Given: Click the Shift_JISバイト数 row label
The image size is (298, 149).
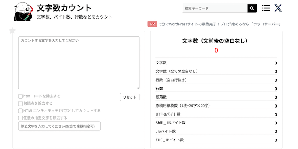Looking at the screenshot, I should click(170, 123).
